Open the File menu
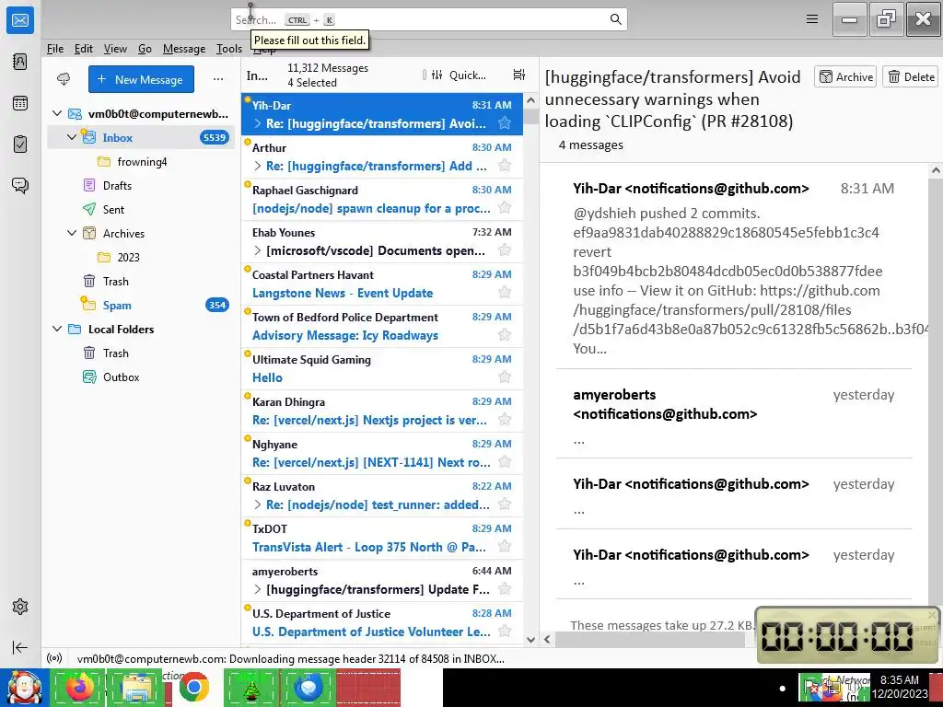 tap(54, 49)
